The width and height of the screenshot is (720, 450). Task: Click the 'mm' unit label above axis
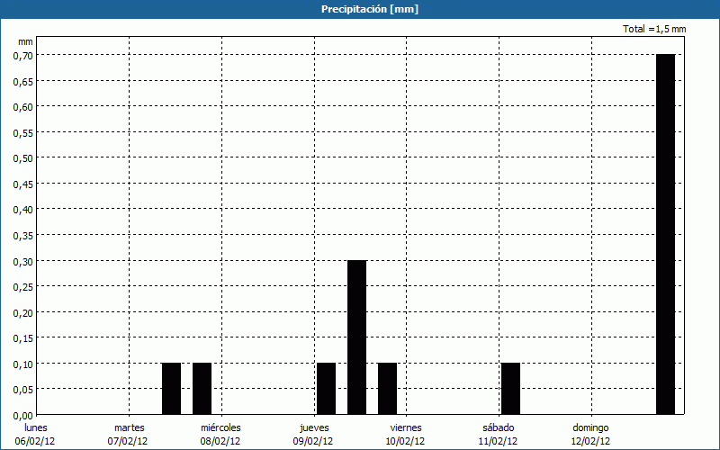[25, 41]
